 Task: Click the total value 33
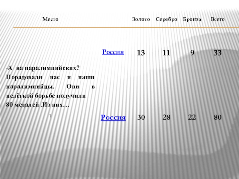coord(217,53)
